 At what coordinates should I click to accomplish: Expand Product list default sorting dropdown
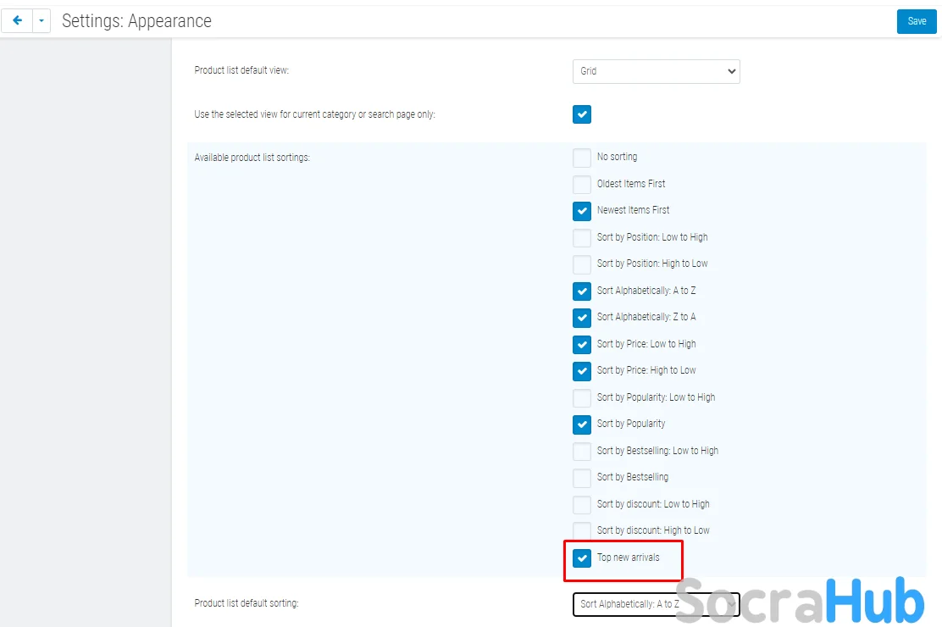pyautogui.click(x=656, y=604)
